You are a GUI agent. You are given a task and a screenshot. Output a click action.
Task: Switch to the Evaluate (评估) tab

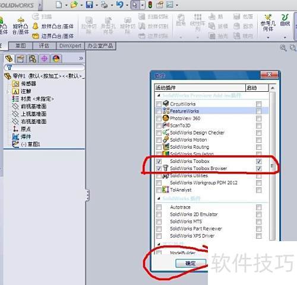point(44,46)
